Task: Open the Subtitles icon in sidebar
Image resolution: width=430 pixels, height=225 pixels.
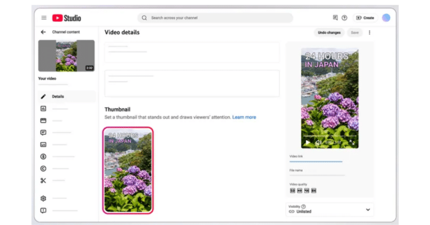Action: click(43, 145)
